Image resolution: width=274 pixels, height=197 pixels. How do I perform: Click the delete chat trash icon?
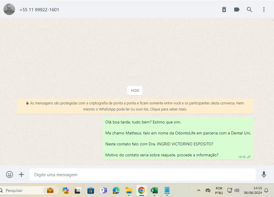[224, 10]
